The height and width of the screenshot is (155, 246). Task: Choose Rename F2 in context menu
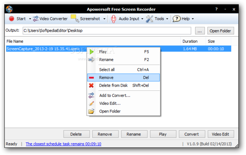point(124,60)
